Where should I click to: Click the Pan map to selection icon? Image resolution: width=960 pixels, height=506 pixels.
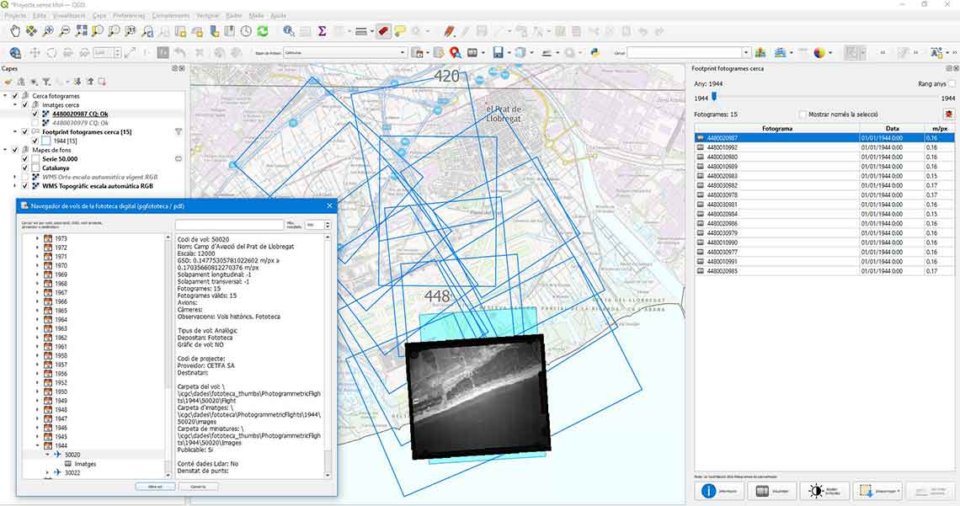pos(31,31)
